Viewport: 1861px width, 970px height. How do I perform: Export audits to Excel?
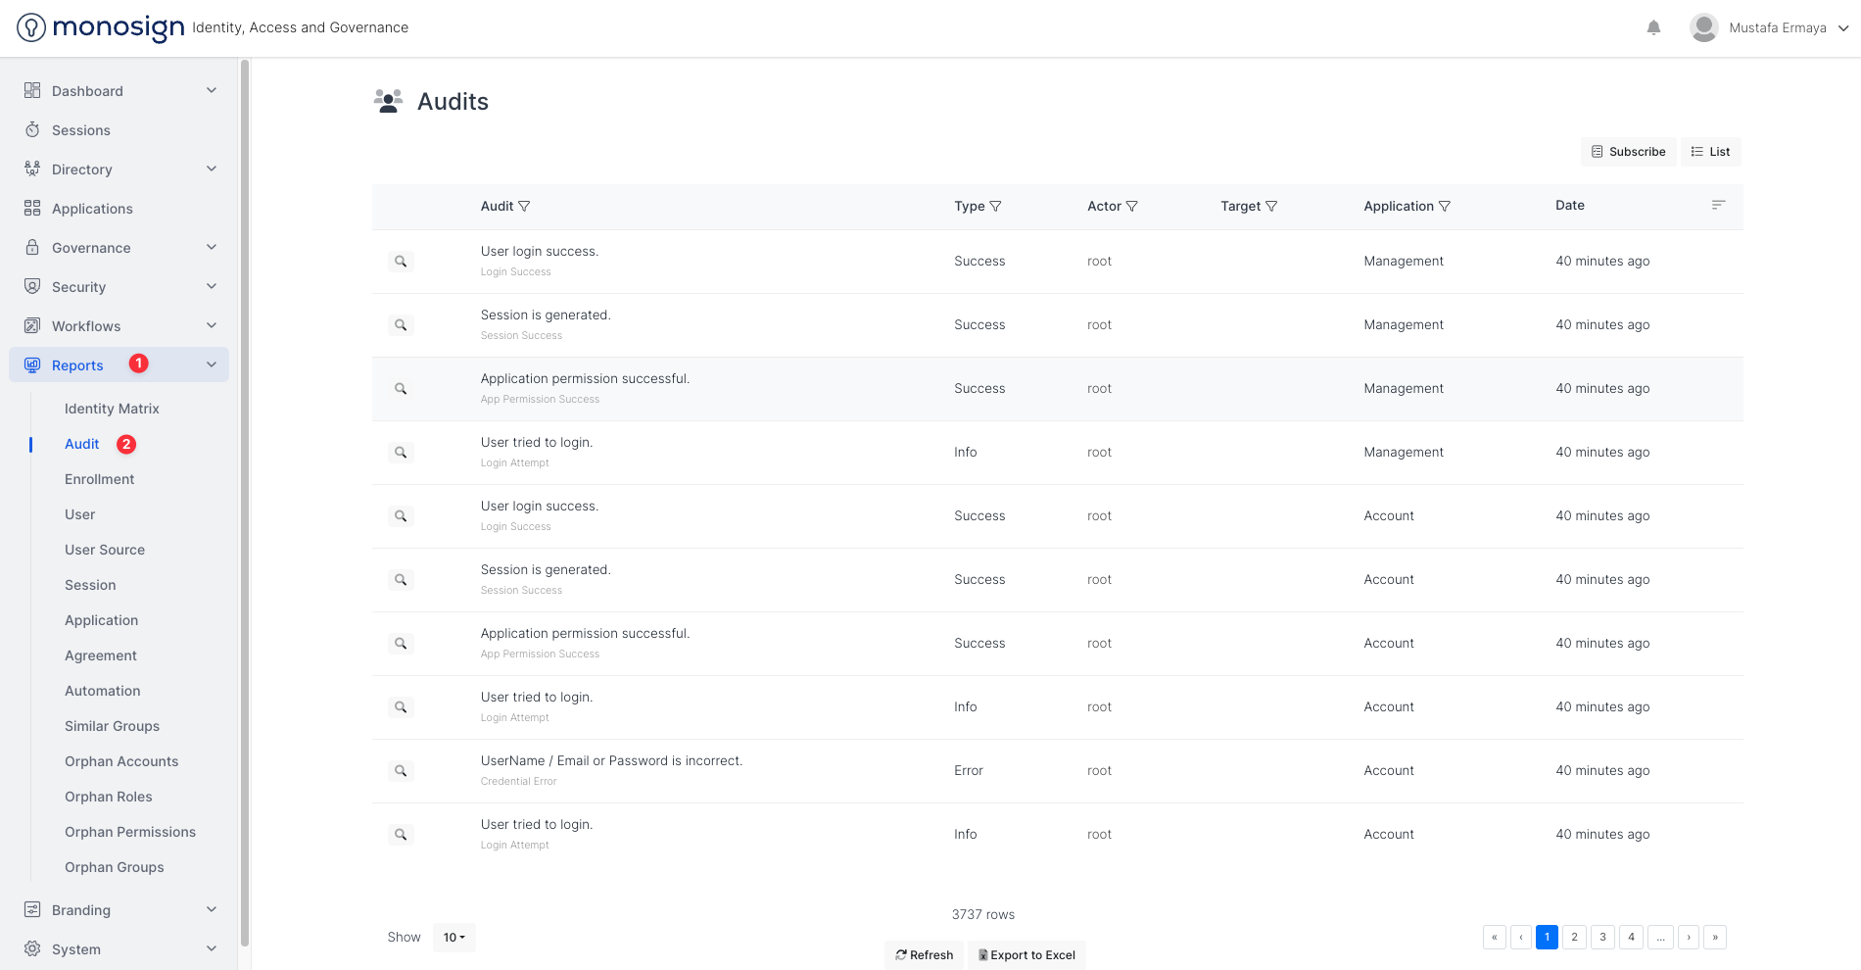(1026, 955)
